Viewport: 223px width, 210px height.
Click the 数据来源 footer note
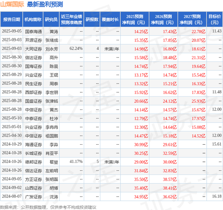(48, 207)
